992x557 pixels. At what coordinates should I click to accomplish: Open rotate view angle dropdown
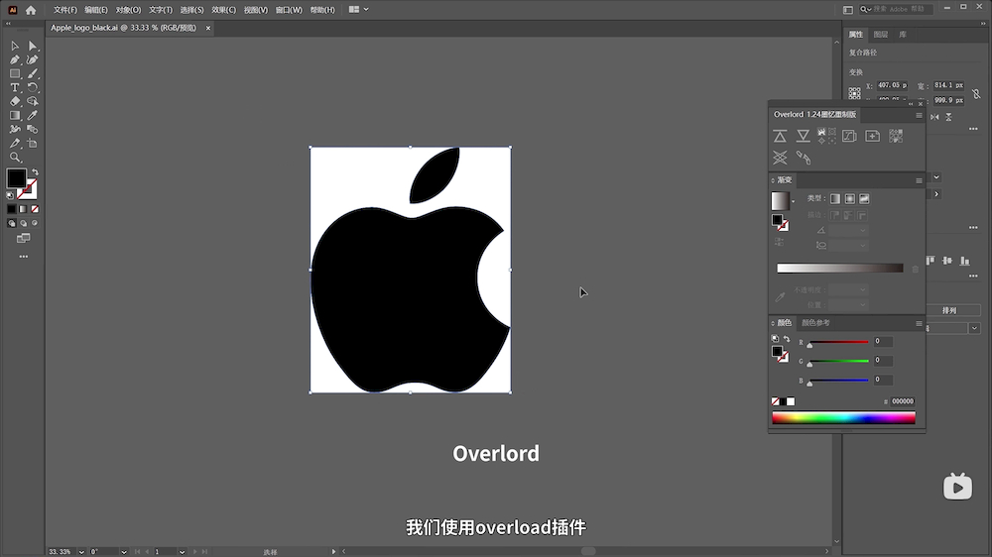(123, 552)
